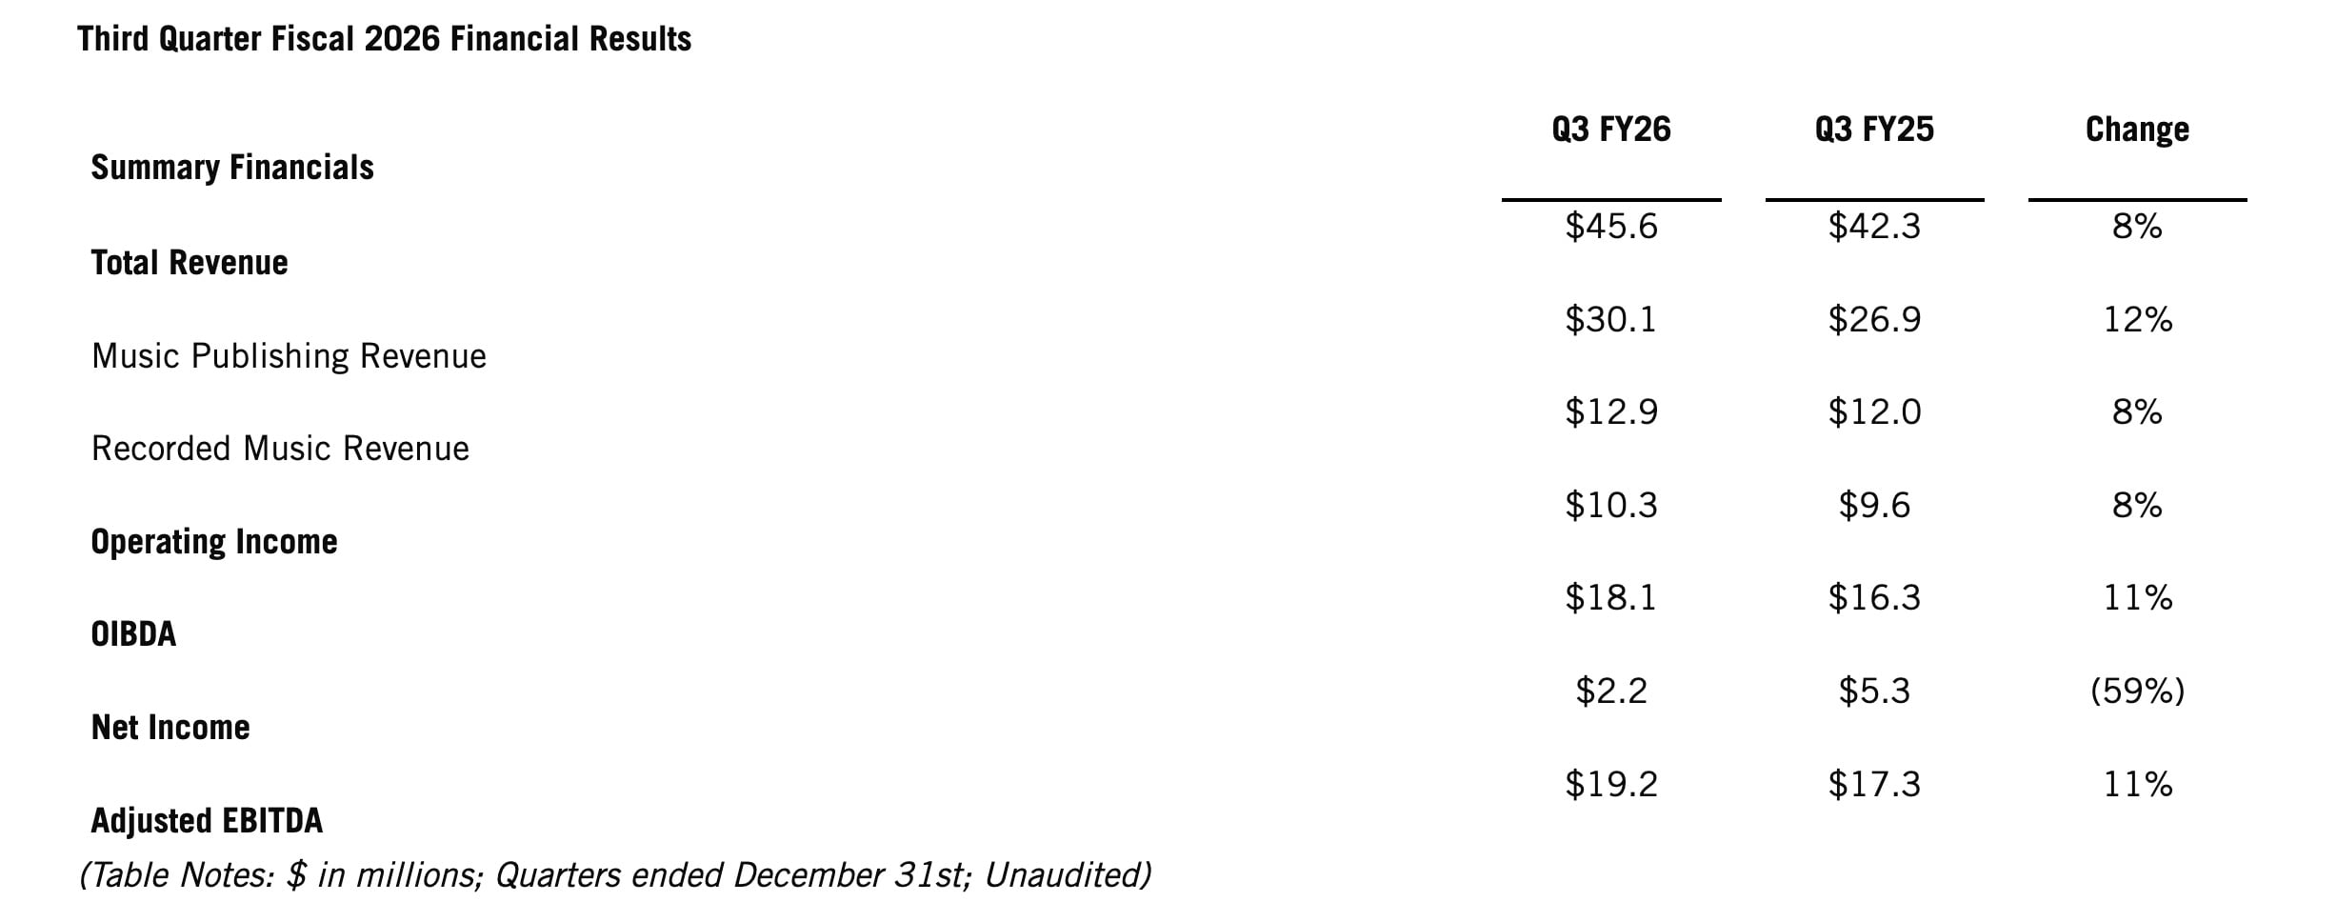
Task: Select the 12% change value
Action: pyautogui.click(x=2137, y=319)
